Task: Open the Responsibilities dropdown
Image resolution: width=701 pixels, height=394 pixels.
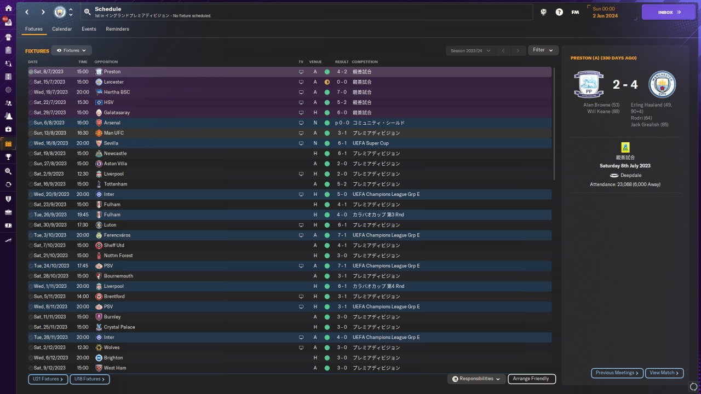Action: click(476, 379)
